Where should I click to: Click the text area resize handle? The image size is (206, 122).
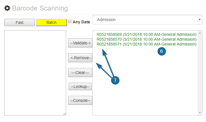64,114
